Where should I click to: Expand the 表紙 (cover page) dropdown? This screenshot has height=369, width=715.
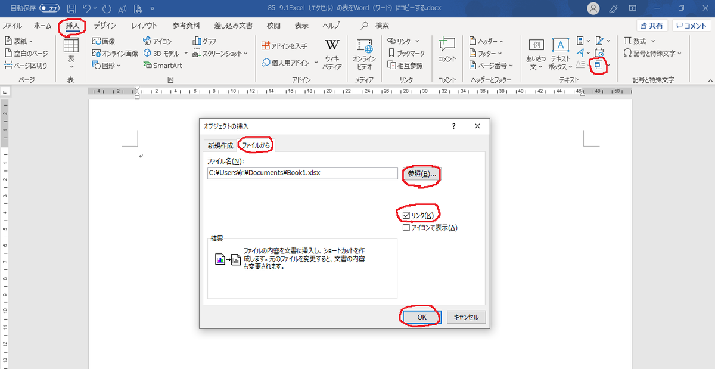(x=31, y=41)
